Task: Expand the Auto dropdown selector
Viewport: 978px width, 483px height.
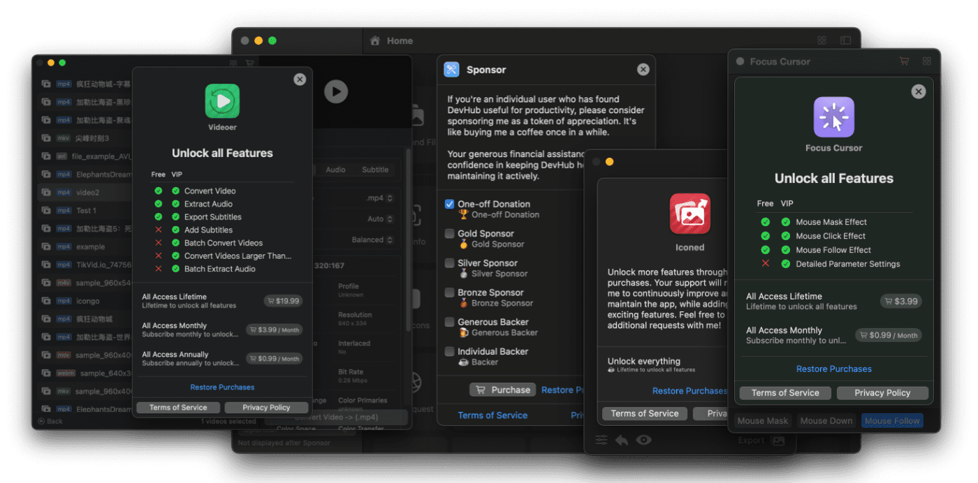Action: point(380,219)
